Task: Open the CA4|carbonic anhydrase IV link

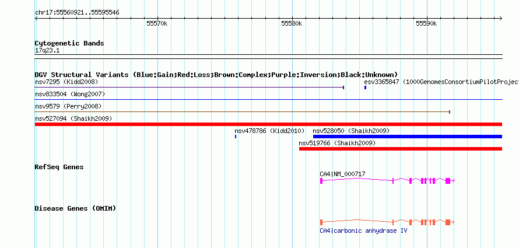Action: [x=363, y=230]
